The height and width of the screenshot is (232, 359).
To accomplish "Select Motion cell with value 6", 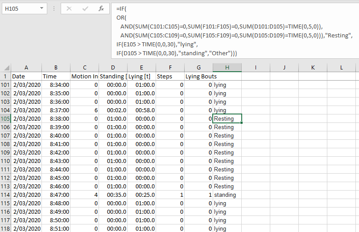I will click(84, 110).
